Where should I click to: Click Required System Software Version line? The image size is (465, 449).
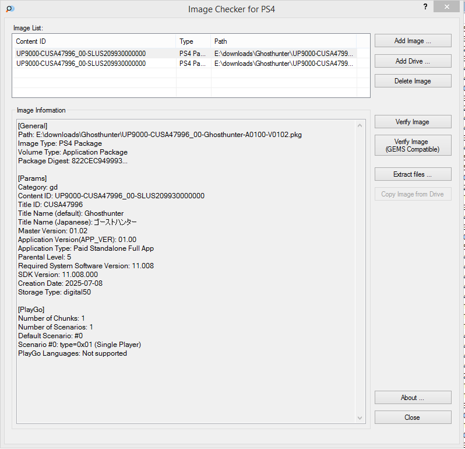tap(86, 266)
